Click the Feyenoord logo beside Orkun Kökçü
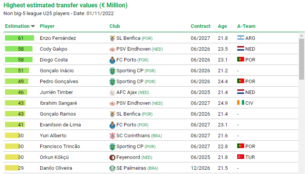Screen dimensions: 308x174 [112, 157]
